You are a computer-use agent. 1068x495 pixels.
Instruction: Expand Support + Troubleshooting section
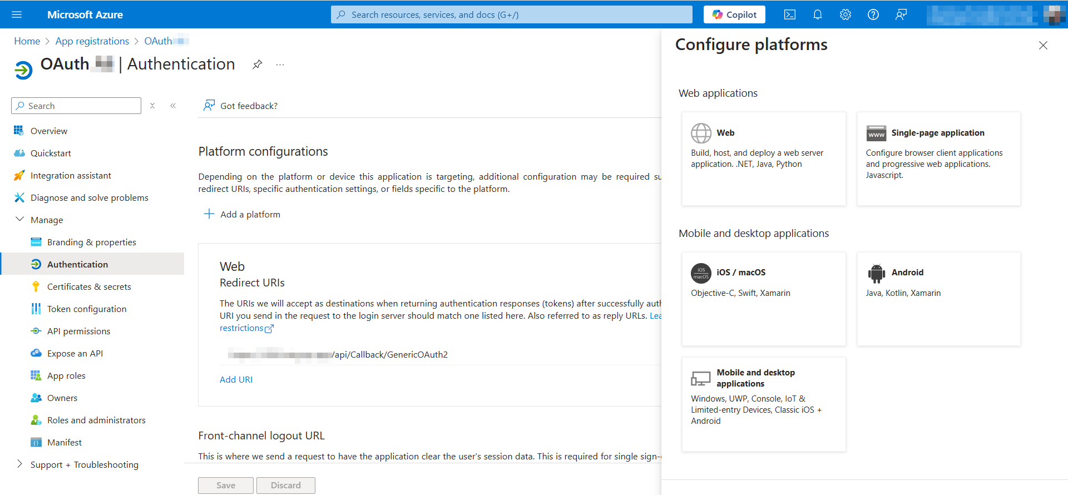point(20,464)
